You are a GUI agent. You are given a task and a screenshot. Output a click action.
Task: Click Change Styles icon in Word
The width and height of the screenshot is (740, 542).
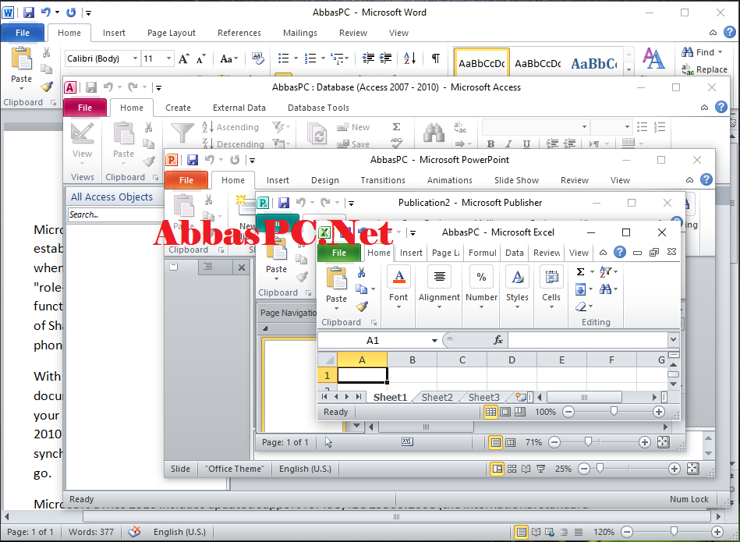click(x=653, y=59)
